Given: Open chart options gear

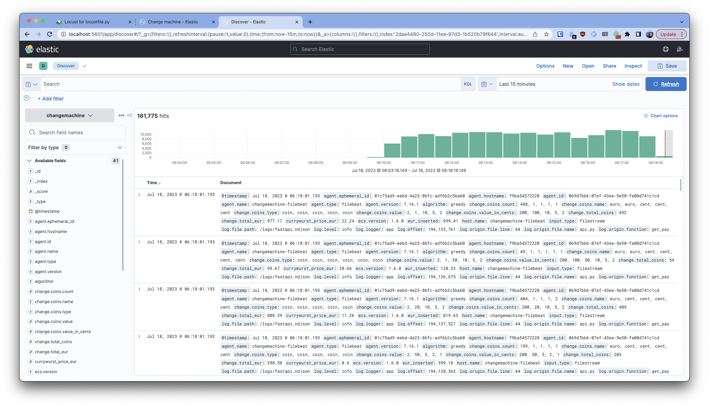Looking at the screenshot, I should (x=645, y=116).
